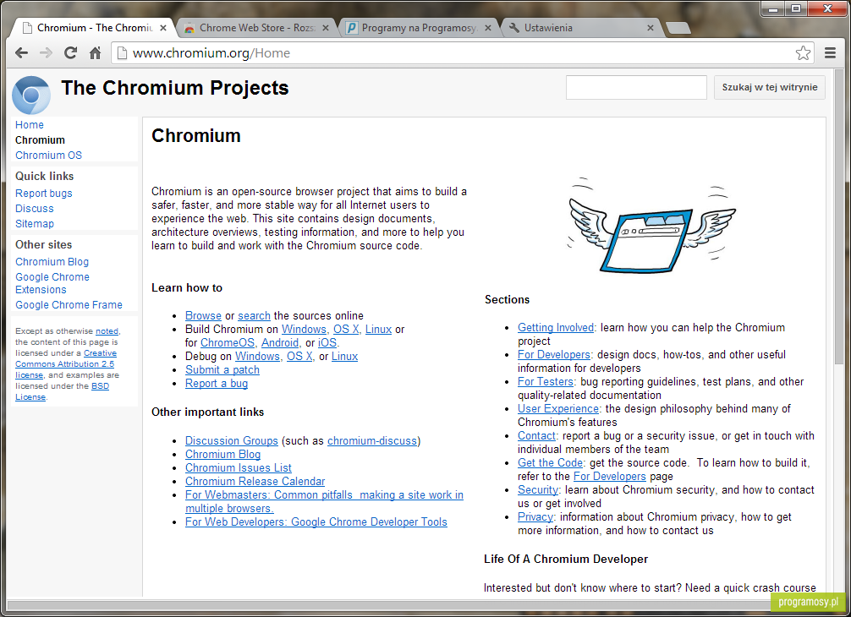Click the Learn how to heading

point(187,288)
